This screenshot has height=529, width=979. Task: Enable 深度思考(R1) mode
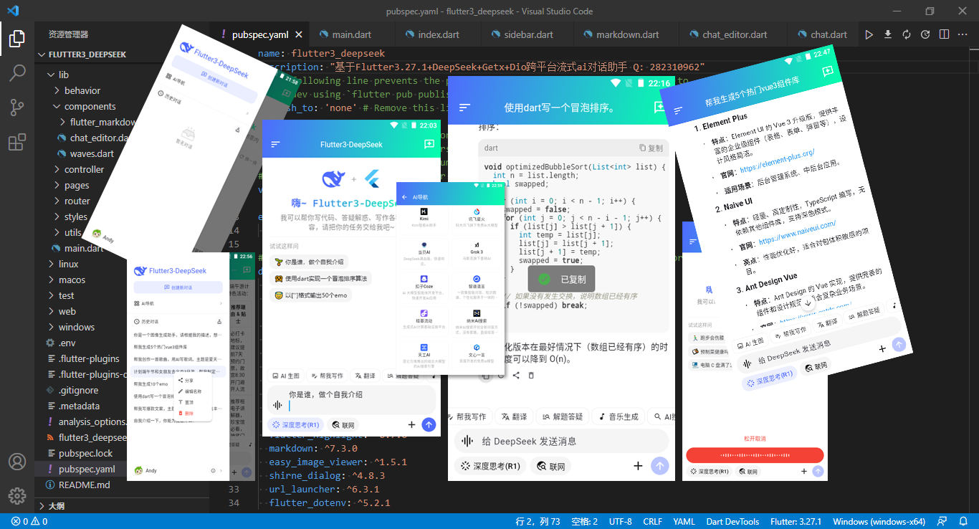pyautogui.click(x=295, y=424)
